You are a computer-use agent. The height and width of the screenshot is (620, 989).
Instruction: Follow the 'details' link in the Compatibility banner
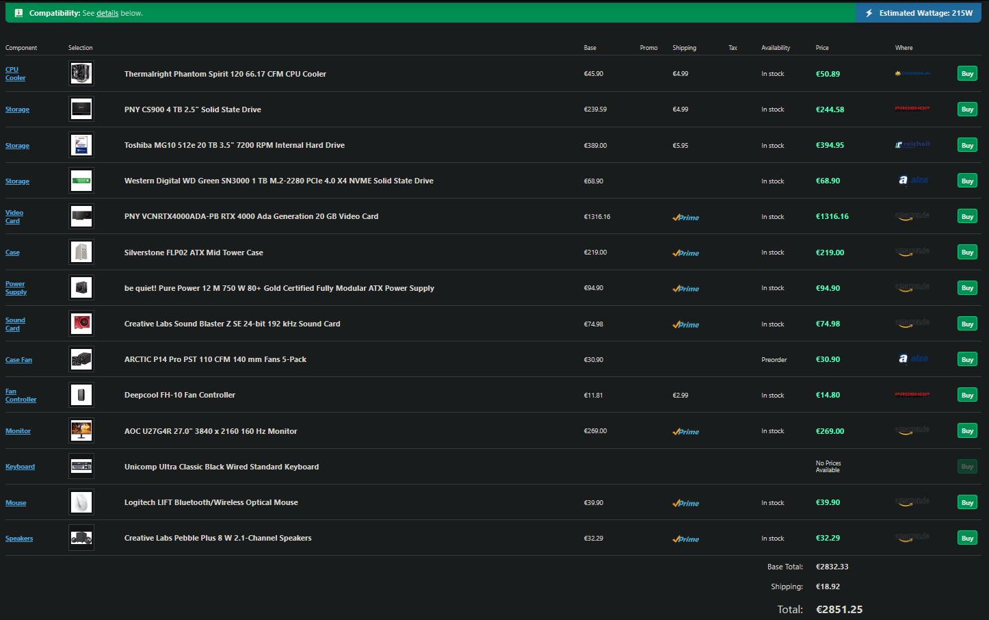pyautogui.click(x=107, y=13)
